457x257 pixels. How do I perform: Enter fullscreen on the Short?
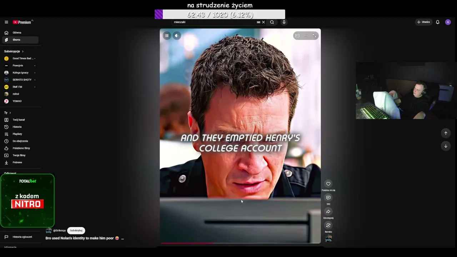315,36
